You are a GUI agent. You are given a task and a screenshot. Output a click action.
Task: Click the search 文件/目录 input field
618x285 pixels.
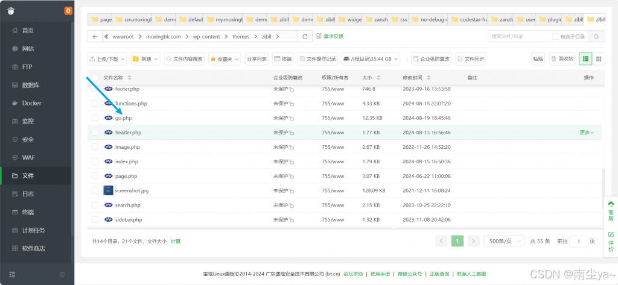point(519,37)
